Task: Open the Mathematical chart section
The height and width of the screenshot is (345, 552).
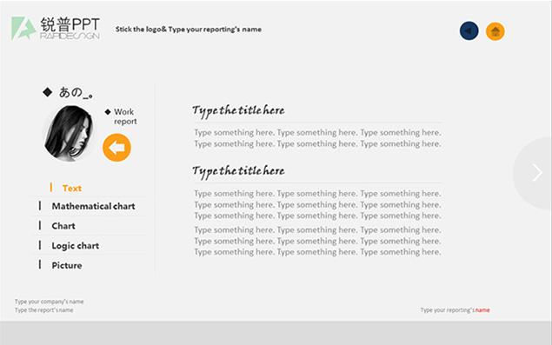Action: point(93,206)
